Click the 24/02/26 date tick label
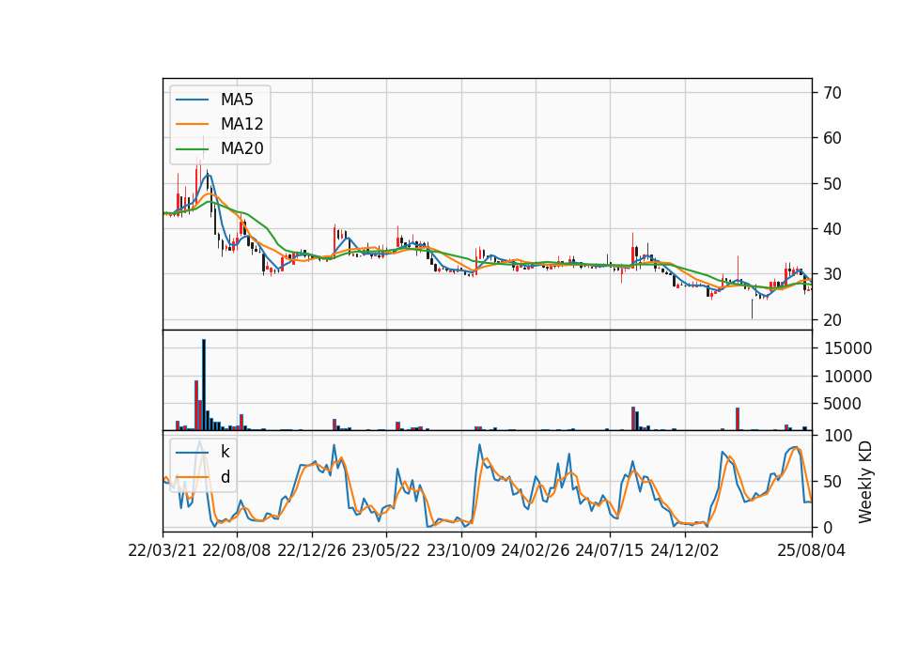 coord(536,551)
